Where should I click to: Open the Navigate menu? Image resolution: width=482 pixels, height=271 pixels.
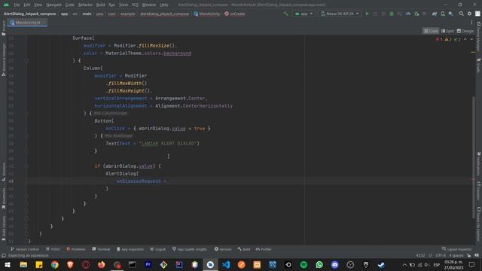(x=53, y=5)
